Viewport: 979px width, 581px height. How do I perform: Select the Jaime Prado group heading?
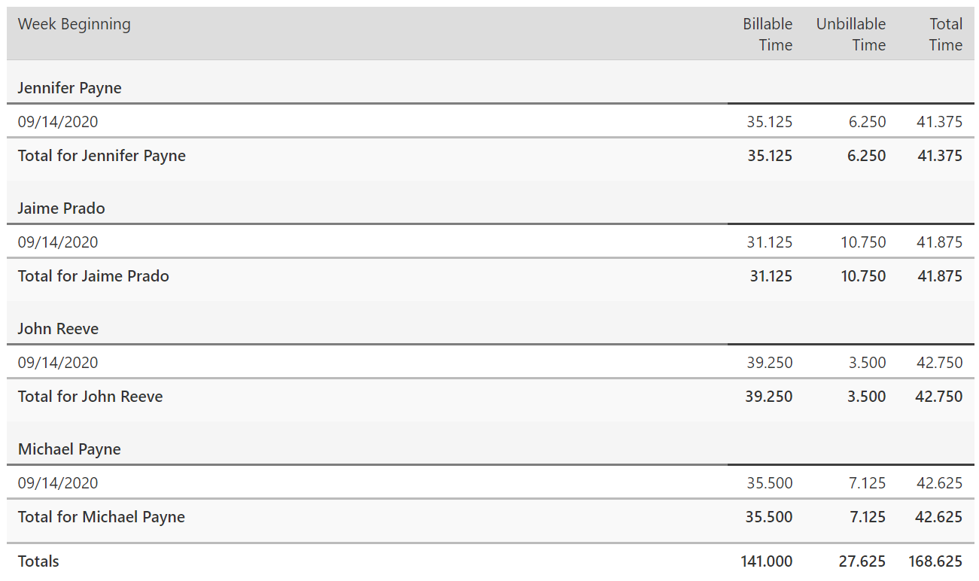61,208
